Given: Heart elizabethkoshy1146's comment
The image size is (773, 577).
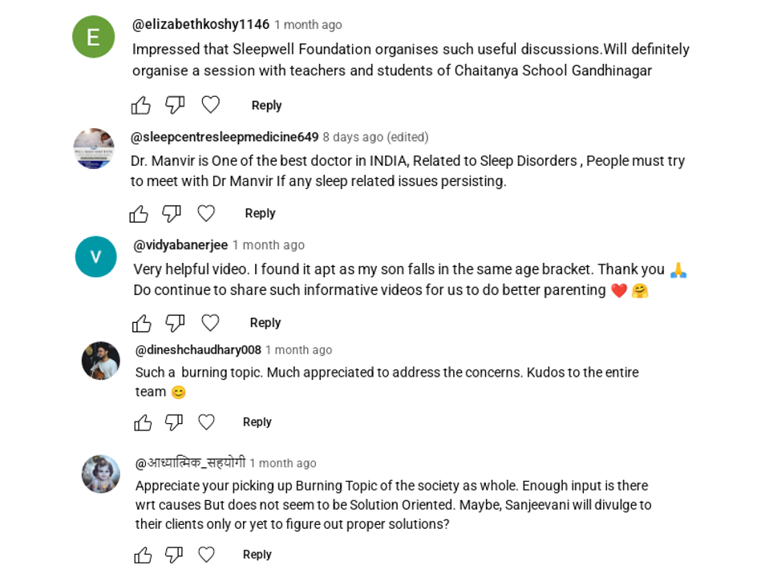Looking at the screenshot, I should tap(210, 105).
